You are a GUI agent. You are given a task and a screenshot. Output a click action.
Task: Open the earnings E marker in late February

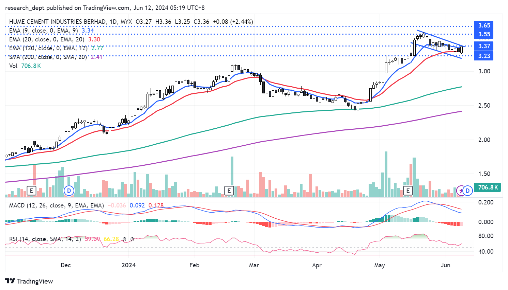tap(229, 191)
